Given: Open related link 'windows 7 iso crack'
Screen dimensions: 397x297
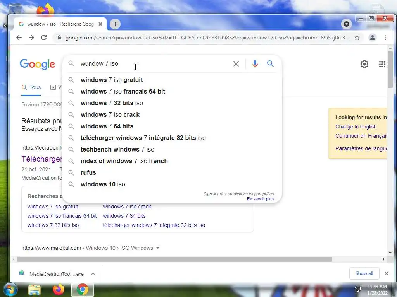Looking at the screenshot, I should 127,207.
